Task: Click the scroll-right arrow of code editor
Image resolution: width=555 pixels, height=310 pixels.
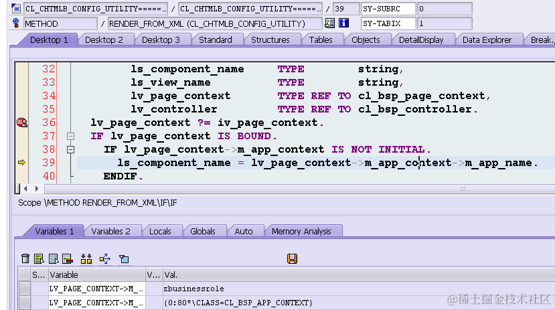Action: coord(36,189)
